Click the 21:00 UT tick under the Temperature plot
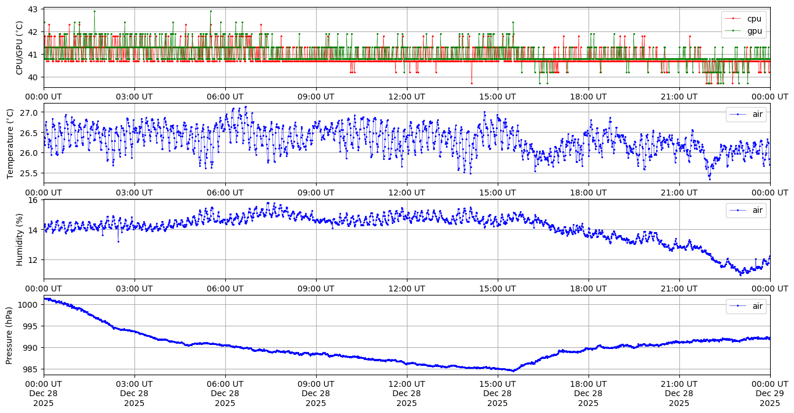Screen dimensions: 794x413 (x=679, y=192)
